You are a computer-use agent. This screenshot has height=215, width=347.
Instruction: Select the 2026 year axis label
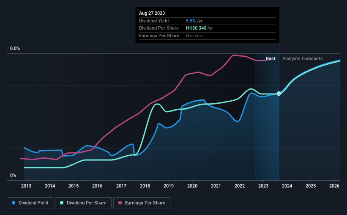point(334,186)
